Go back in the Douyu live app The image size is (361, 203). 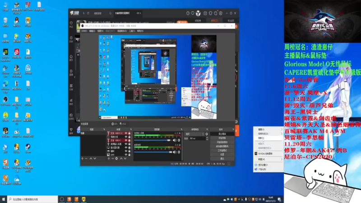(84, 14)
